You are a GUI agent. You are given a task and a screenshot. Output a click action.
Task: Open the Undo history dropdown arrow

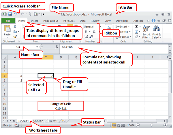[x=19, y=14]
